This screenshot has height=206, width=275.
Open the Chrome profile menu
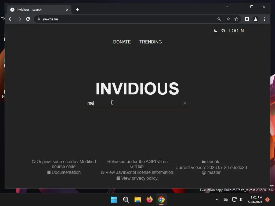(x=256, y=19)
